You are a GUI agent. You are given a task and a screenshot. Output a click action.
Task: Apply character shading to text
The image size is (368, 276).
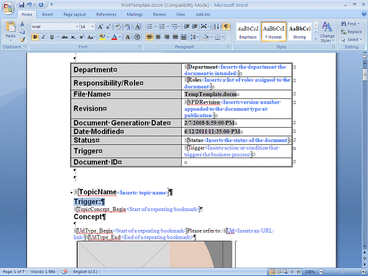128,37
